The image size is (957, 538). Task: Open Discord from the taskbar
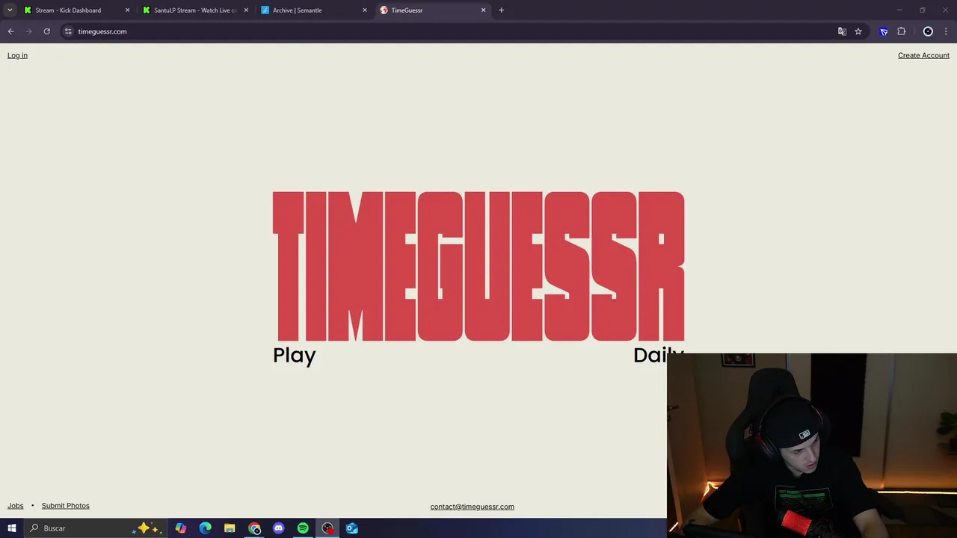point(279,528)
